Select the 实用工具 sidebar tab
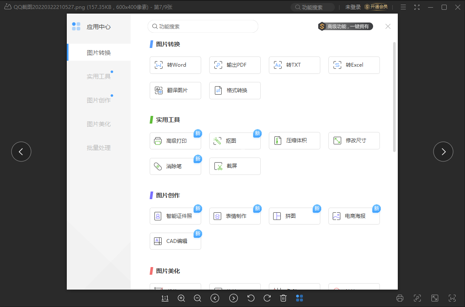This screenshot has height=307, width=465. click(99, 76)
